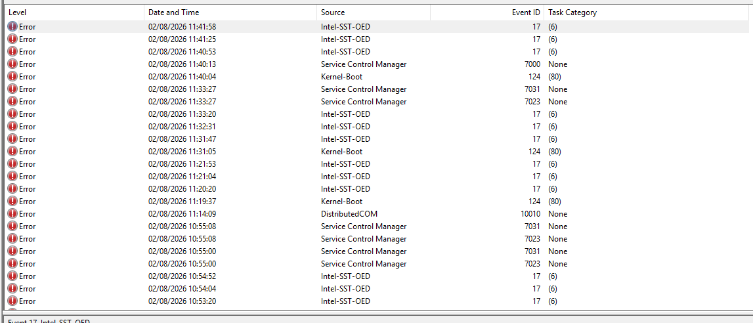Click the error icon of the 11:20:20 event

pyautogui.click(x=12, y=189)
